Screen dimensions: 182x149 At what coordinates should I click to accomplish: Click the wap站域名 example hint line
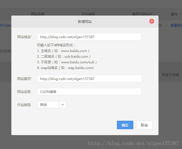coord(65,68)
